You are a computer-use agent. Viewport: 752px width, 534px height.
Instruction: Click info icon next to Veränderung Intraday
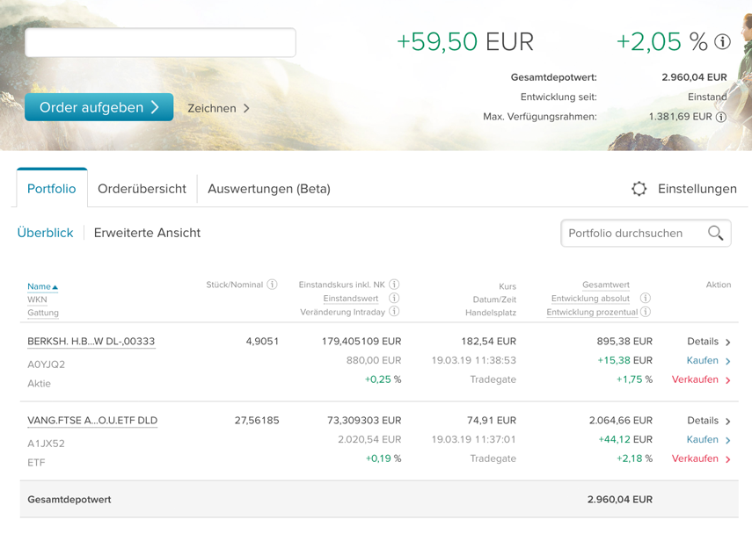click(x=394, y=312)
